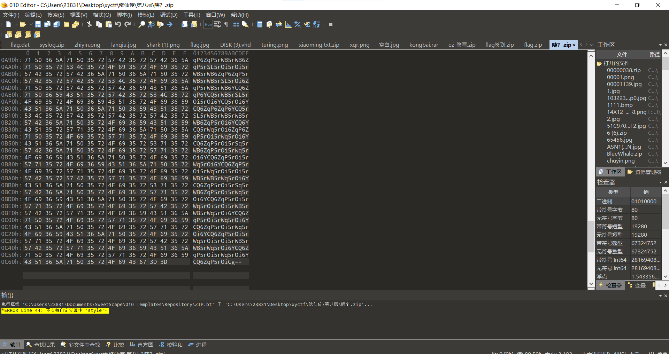Click the Run Script icon

(x=185, y=24)
